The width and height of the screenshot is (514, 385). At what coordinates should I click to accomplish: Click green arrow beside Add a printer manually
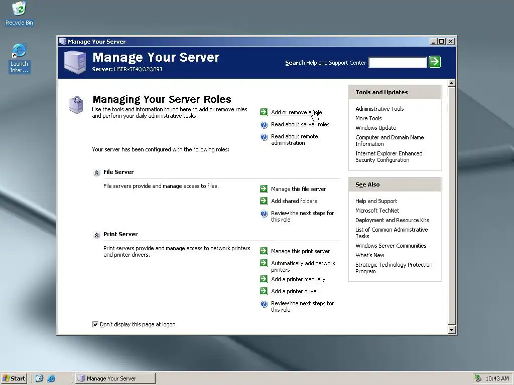tap(264, 279)
